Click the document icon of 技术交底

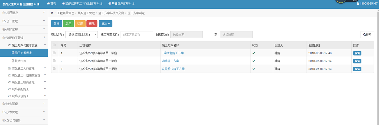pyautogui.click(x=13, y=61)
